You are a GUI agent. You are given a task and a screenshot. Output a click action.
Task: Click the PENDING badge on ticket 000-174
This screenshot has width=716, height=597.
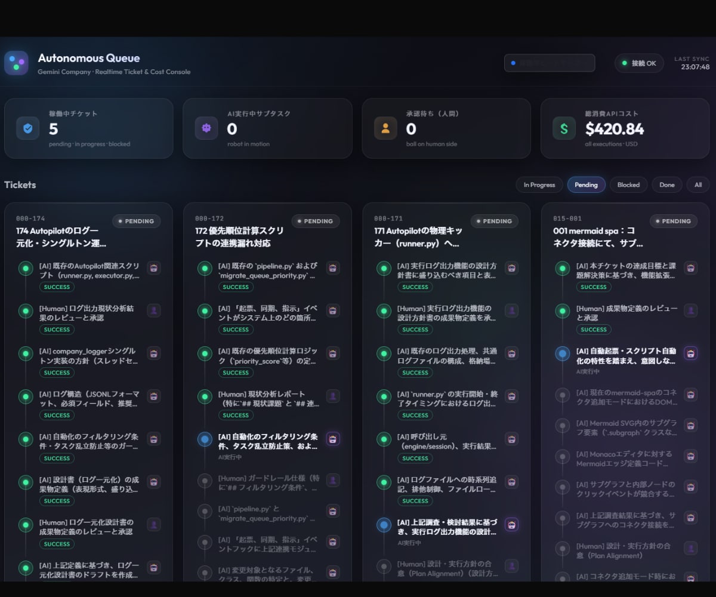click(x=136, y=221)
